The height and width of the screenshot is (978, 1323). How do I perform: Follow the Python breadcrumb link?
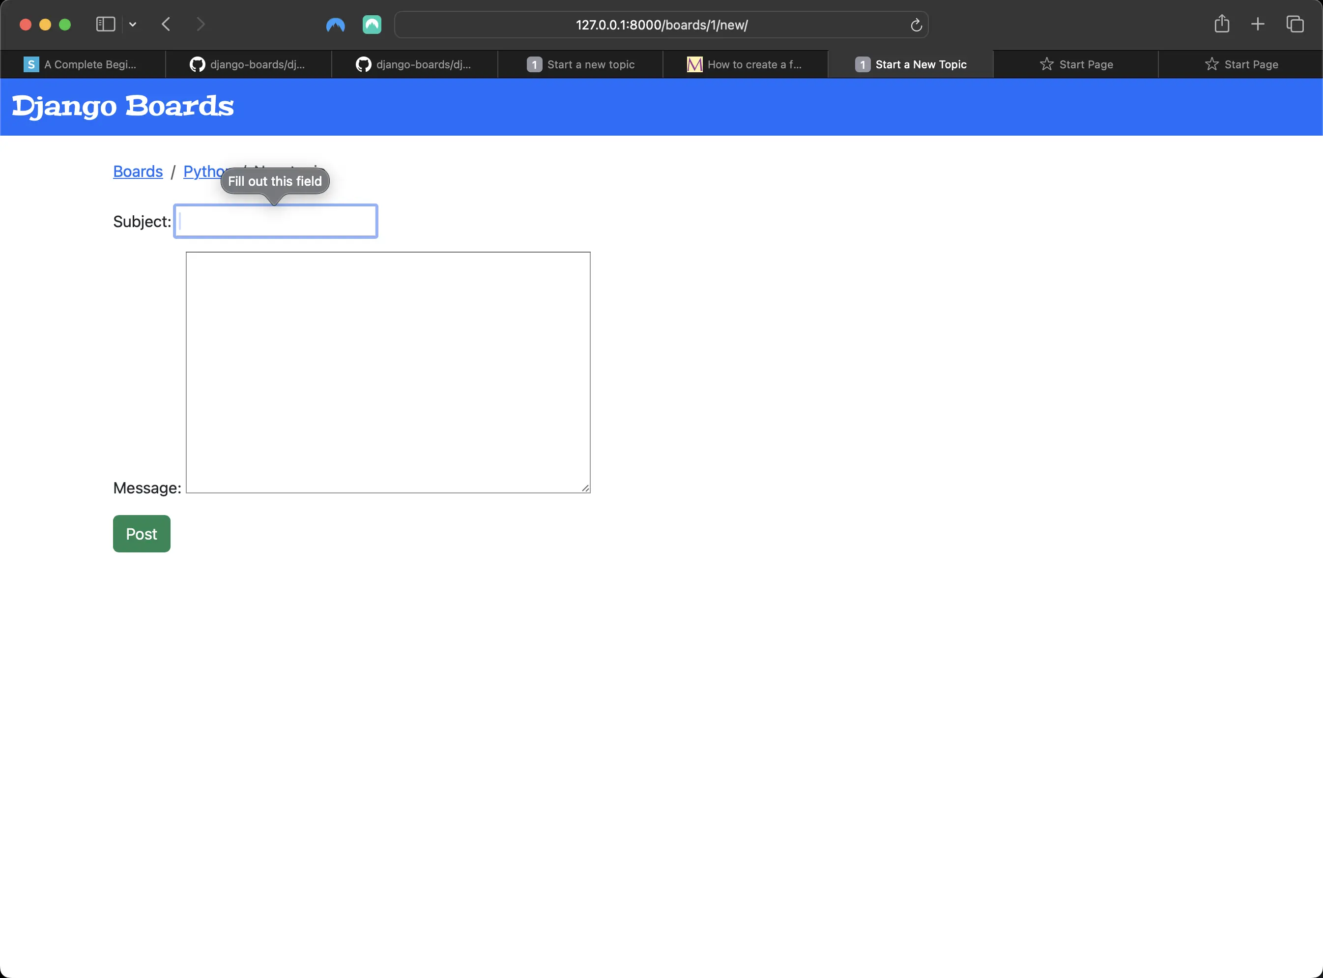tap(203, 171)
